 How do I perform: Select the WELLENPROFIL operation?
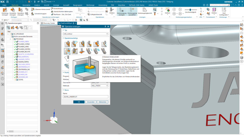point(24,57)
